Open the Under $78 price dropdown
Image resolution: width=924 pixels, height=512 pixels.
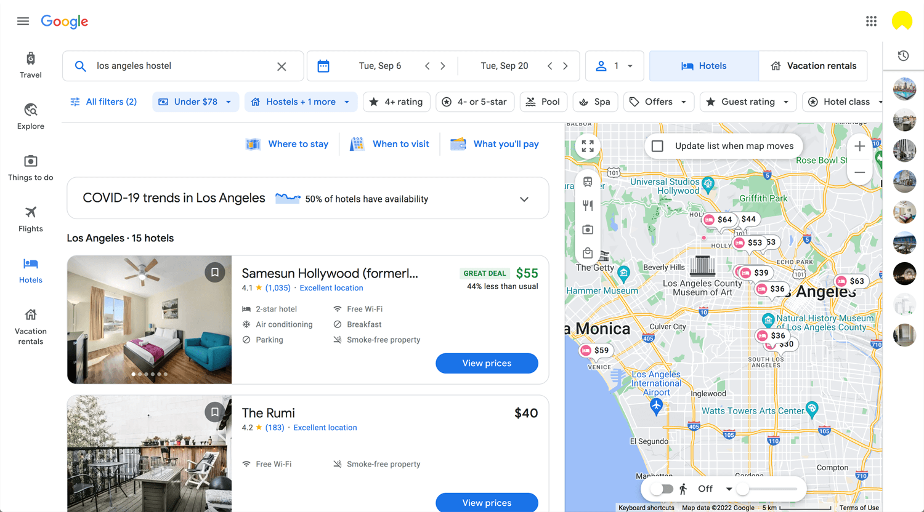pyautogui.click(x=196, y=102)
